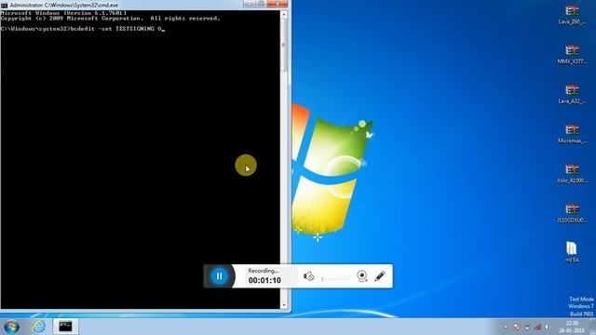The height and width of the screenshot is (335, 596).
Task: Open the cmd window system menu icon
Action: point(4,6)
